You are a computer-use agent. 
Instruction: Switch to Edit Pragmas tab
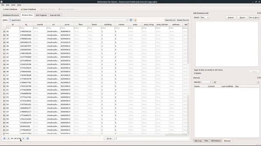41,15
